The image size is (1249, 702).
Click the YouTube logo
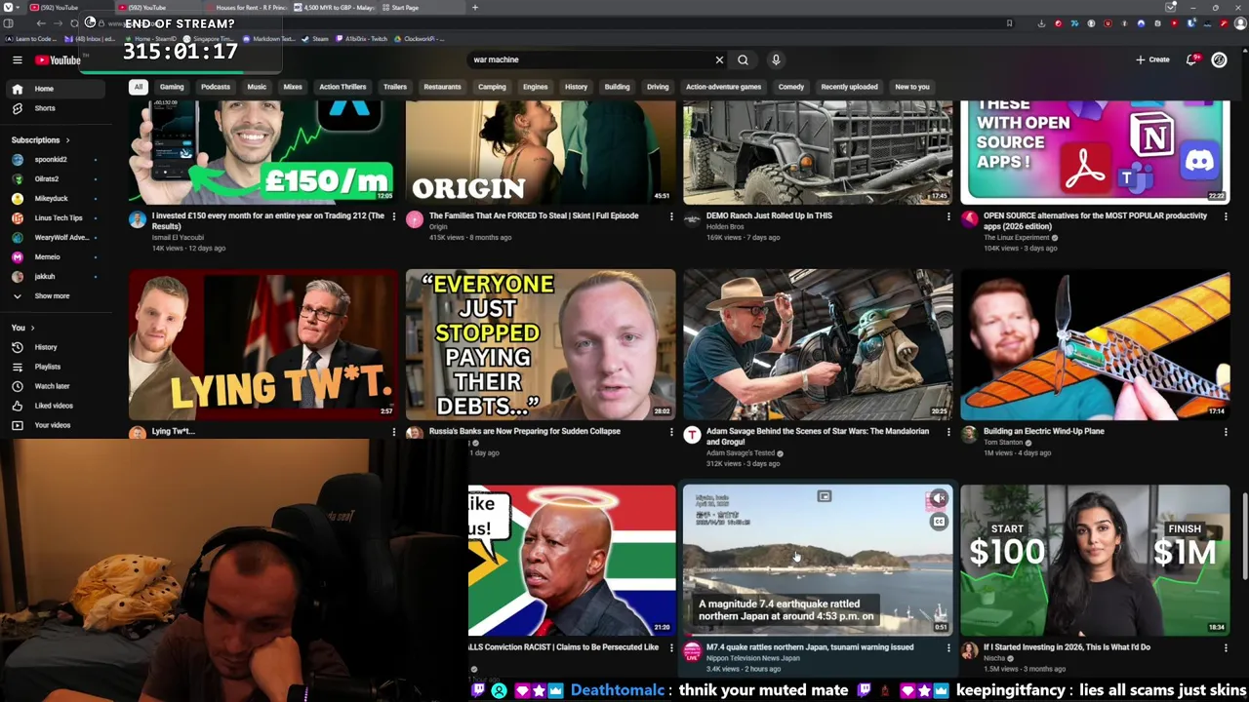pos(58,60)
